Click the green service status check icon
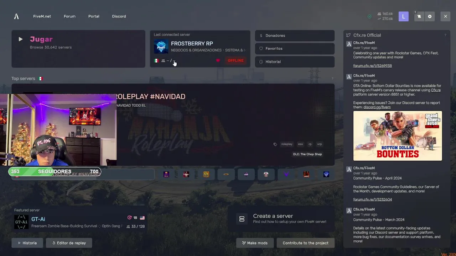Image resolution: width=456 pixels, height=256 pixels. tap(369, 16)
